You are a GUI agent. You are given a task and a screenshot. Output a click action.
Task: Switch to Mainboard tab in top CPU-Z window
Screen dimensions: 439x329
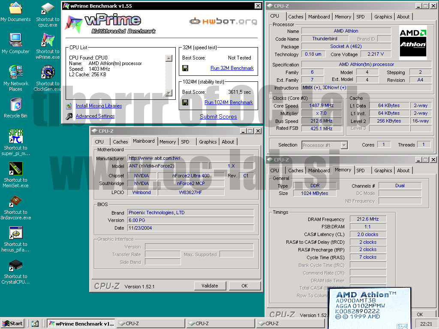319,17
